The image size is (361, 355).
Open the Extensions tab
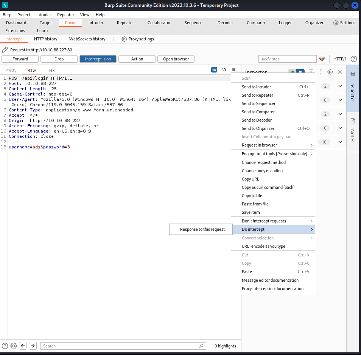[15, 31]
